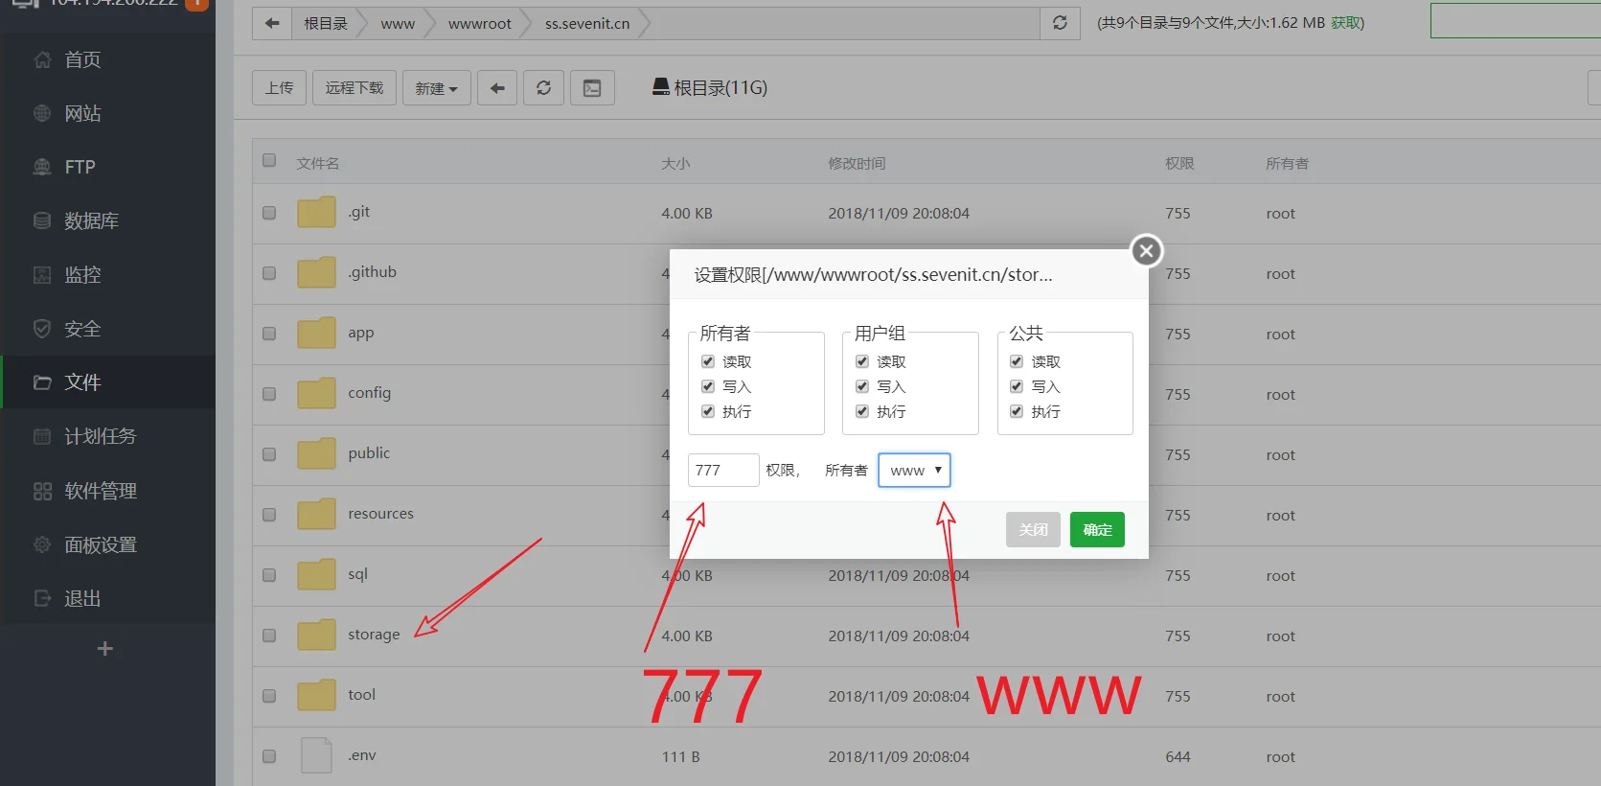Screen dimensions: 1601x786
Task: Close the permission dialog with X icon
Action: pos(1146,251)
